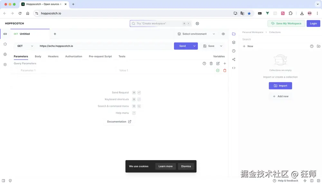The width and height of the screenshot is (322, 184).
Task: Switch to Pre-request Script tab
Action: 100,56
